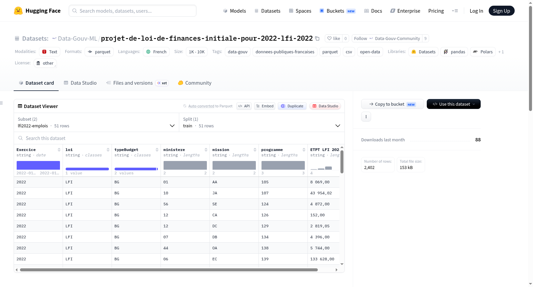
Task: Click the Embed button
Action: point(265,106)
